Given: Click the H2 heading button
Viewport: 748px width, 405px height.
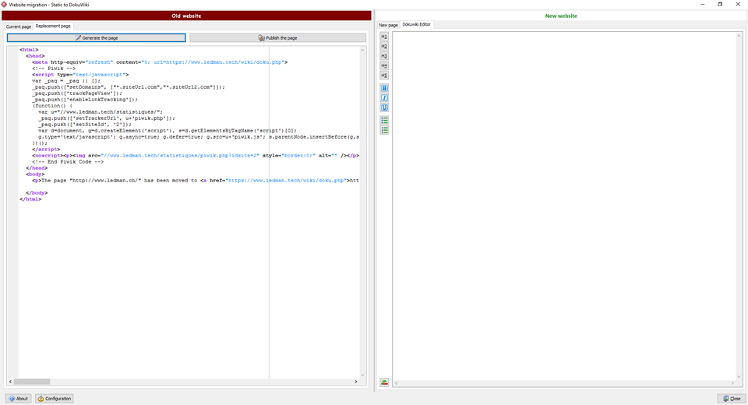Looking at the screenshot, I should pyautogui.click(x=384, y=47).
